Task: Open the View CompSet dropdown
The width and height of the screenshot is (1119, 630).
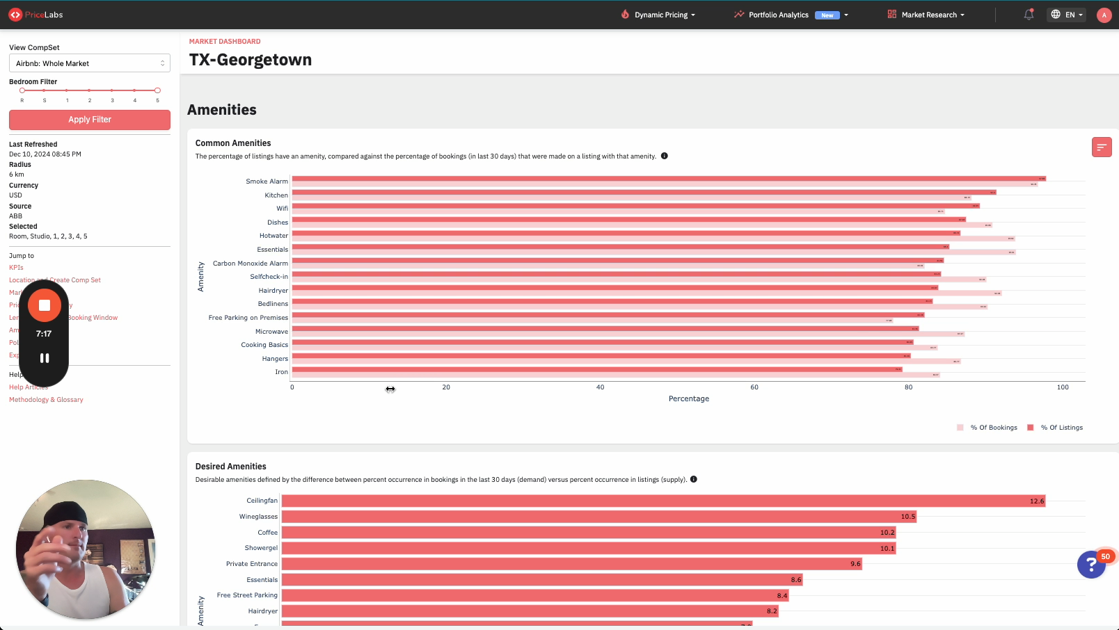Action: (90, 63)
